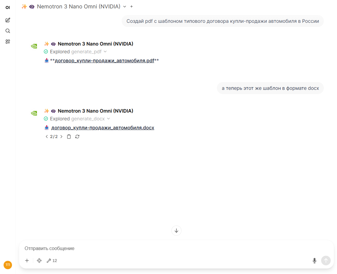Open the integrations icon in composer
This screenshot has height=274, width=337.
[39, 261]
